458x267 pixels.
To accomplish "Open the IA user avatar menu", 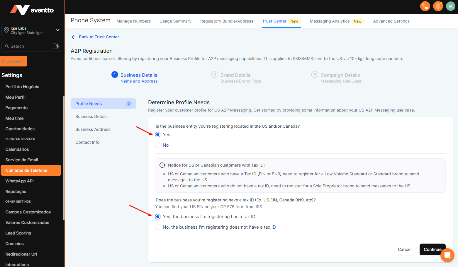I will click(450, 6).
